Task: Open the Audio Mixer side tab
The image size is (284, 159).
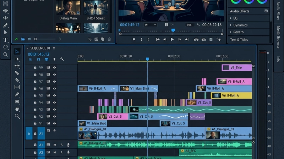Action: coord(278,11)
